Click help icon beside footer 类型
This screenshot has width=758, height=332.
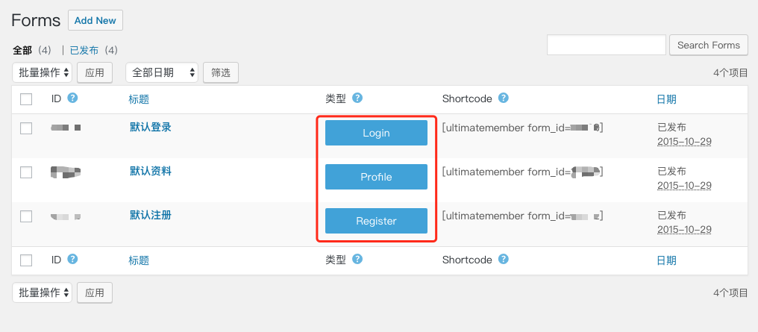[357, 259]
